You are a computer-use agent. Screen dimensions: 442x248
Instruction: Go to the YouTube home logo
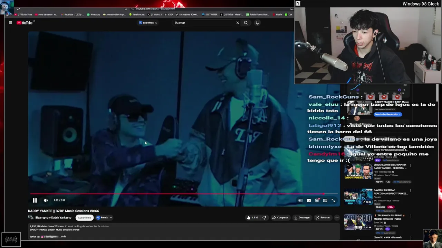24,23
